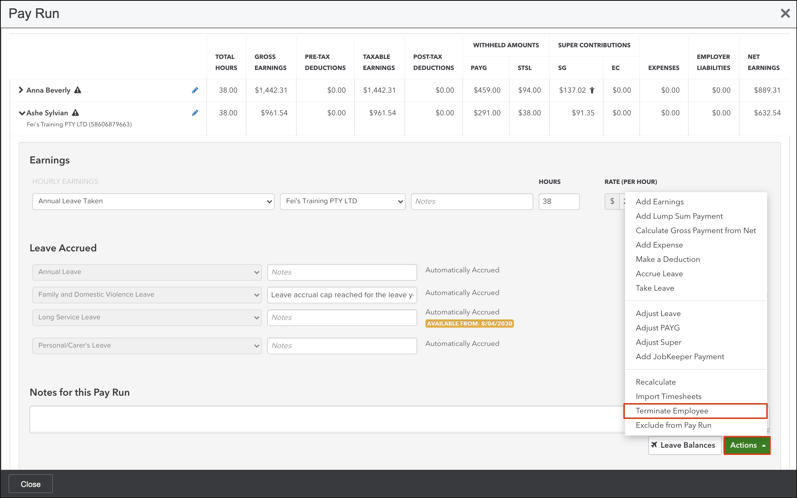Click the Notes for this Pay Run textbox
Screen dimensions: 797x498
point(326,419)
